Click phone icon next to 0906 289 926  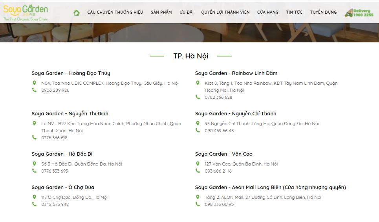(x=34, y=90)
